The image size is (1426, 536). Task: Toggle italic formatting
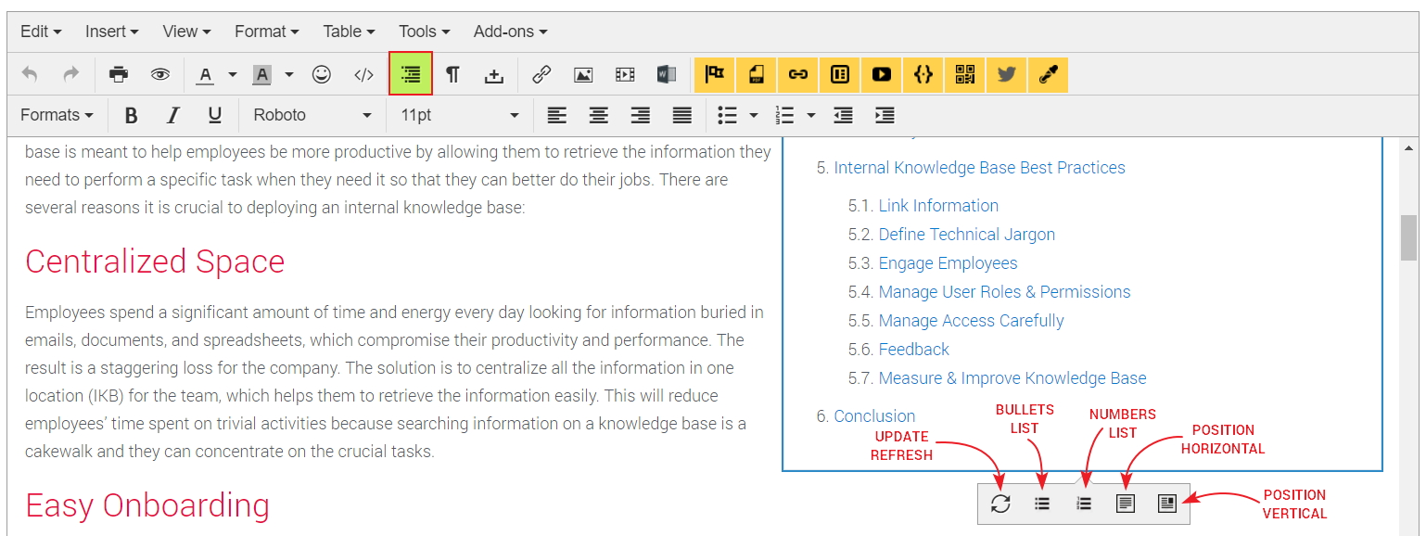[172, 115]
